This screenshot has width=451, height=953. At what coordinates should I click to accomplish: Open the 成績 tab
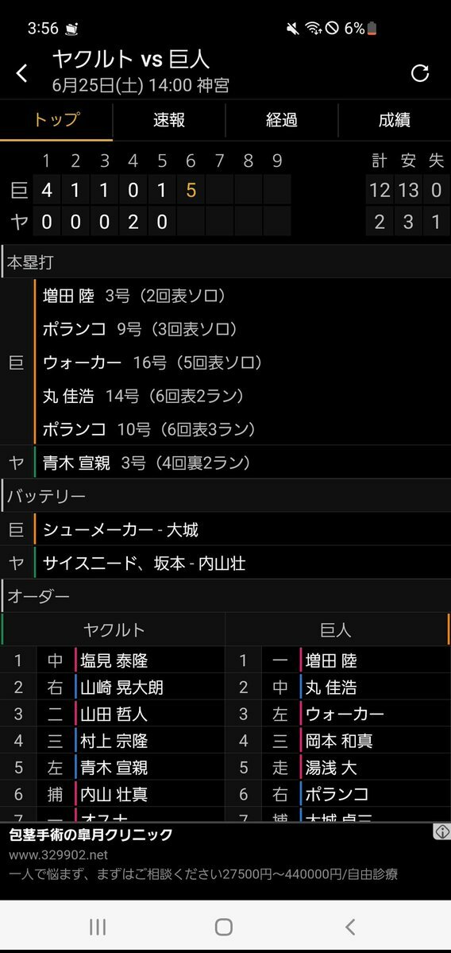coord(395,120)
